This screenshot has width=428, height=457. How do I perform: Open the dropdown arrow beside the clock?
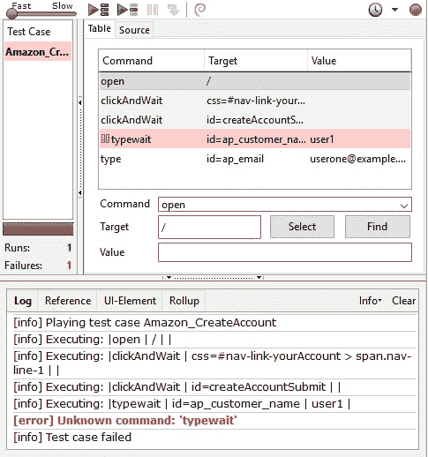click(x=394, y=10)
